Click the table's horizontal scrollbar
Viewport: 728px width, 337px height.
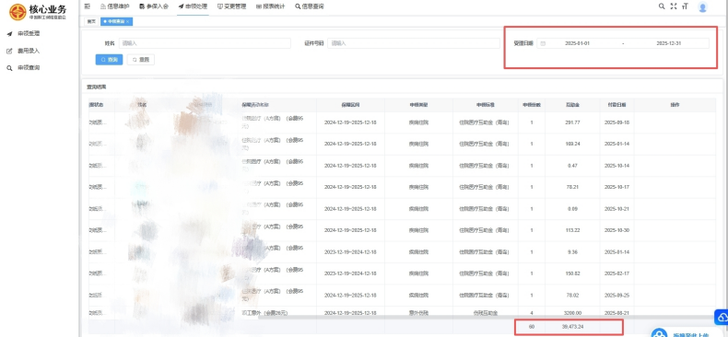[x=487, y=318]
